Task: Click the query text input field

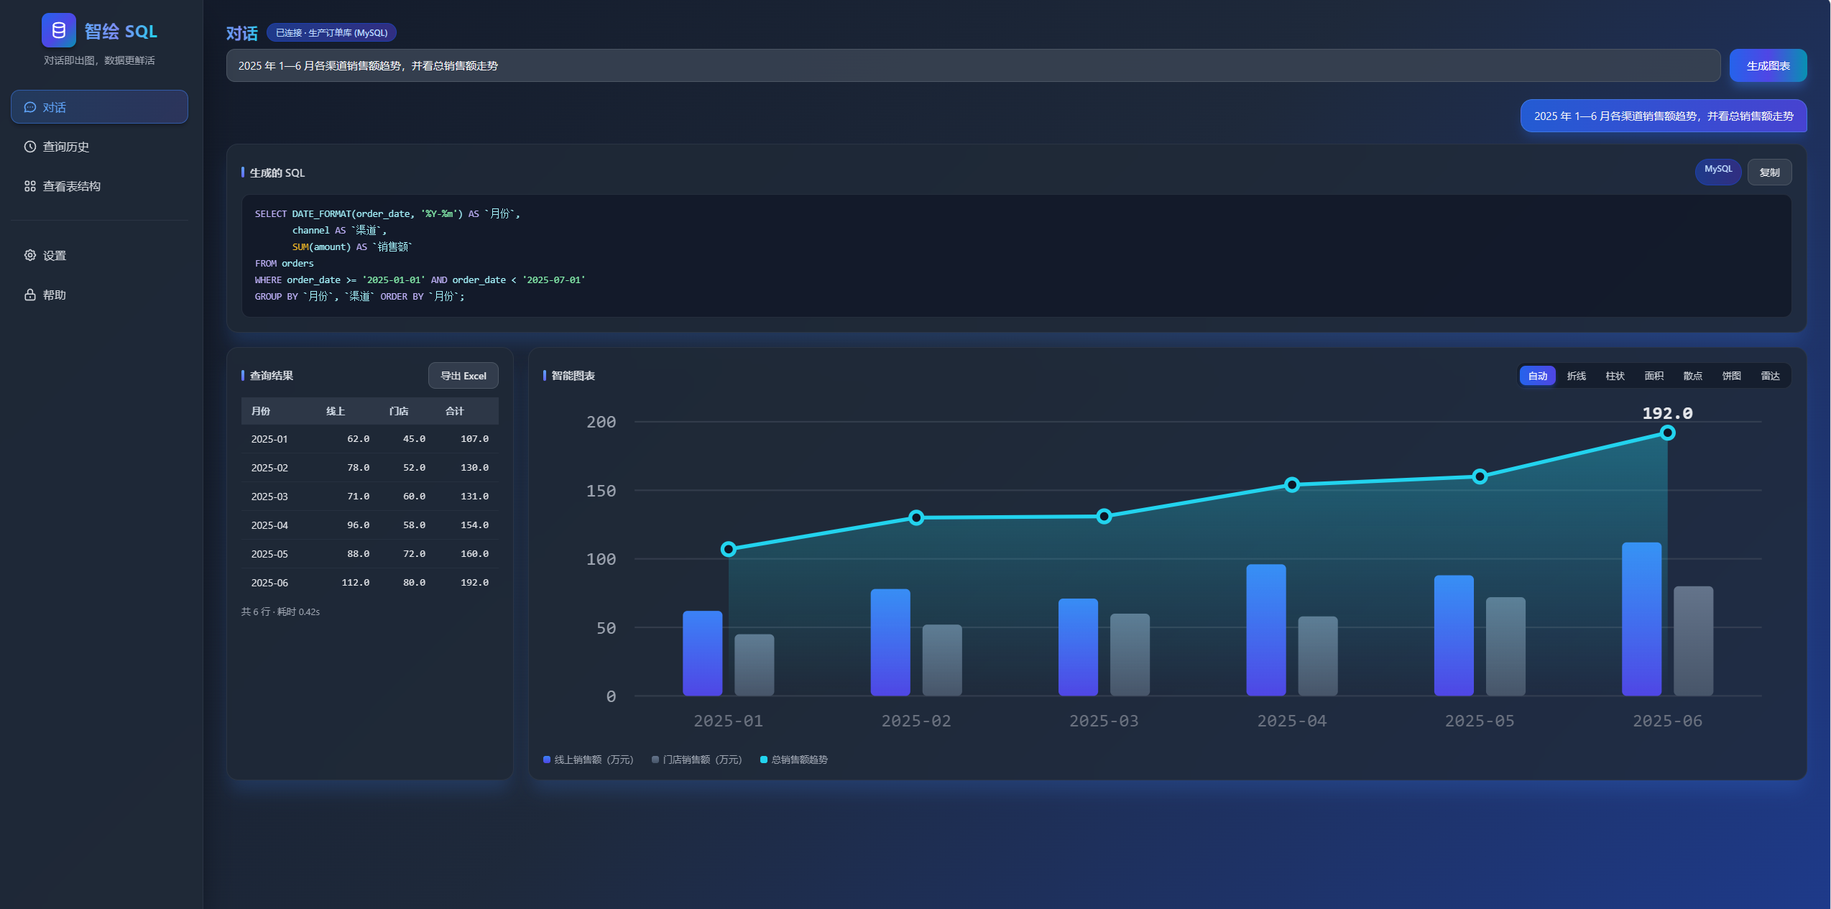Action: (973, 65)
